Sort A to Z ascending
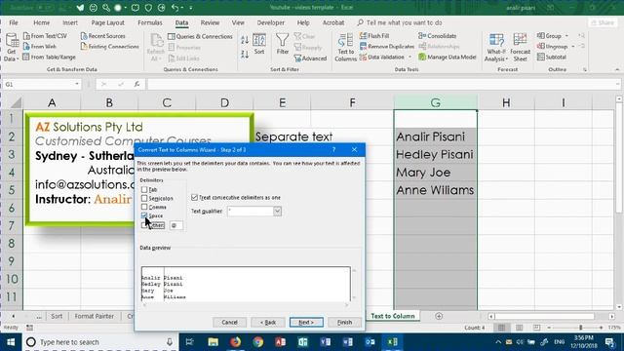The height and width of the screenshot is (351, 624). [x=245, y=39]
